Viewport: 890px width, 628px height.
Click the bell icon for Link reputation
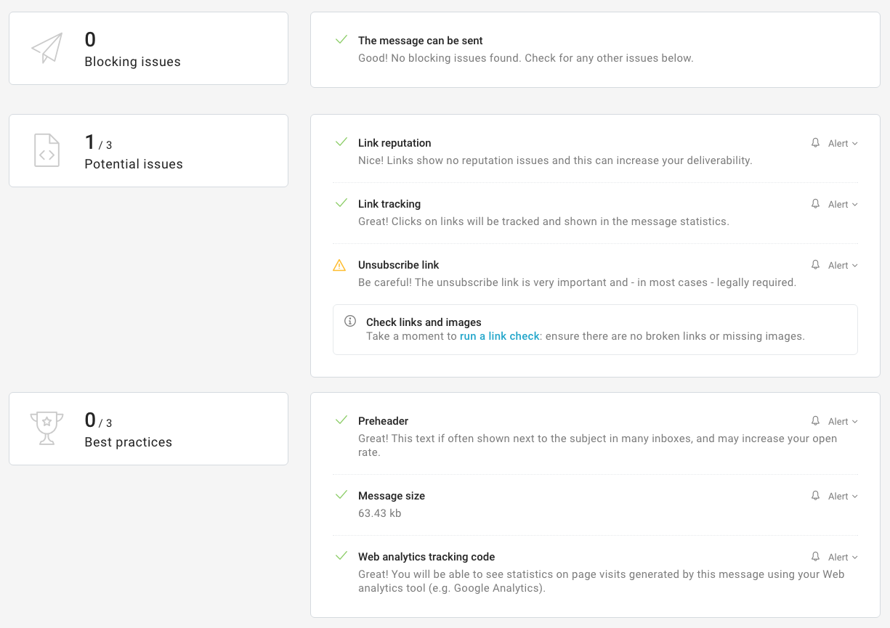[x=815, y=143]
